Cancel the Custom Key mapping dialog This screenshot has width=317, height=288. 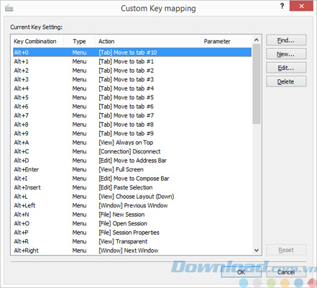[x=286, y=272]
